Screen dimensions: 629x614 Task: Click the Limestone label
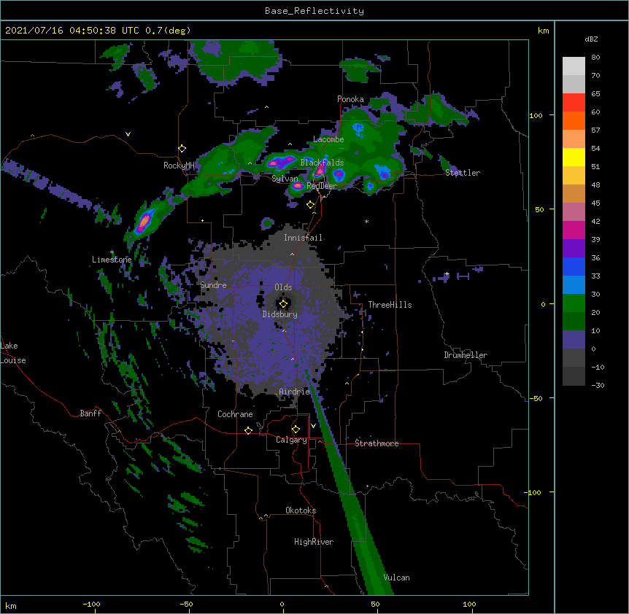(x=112, y=260)
